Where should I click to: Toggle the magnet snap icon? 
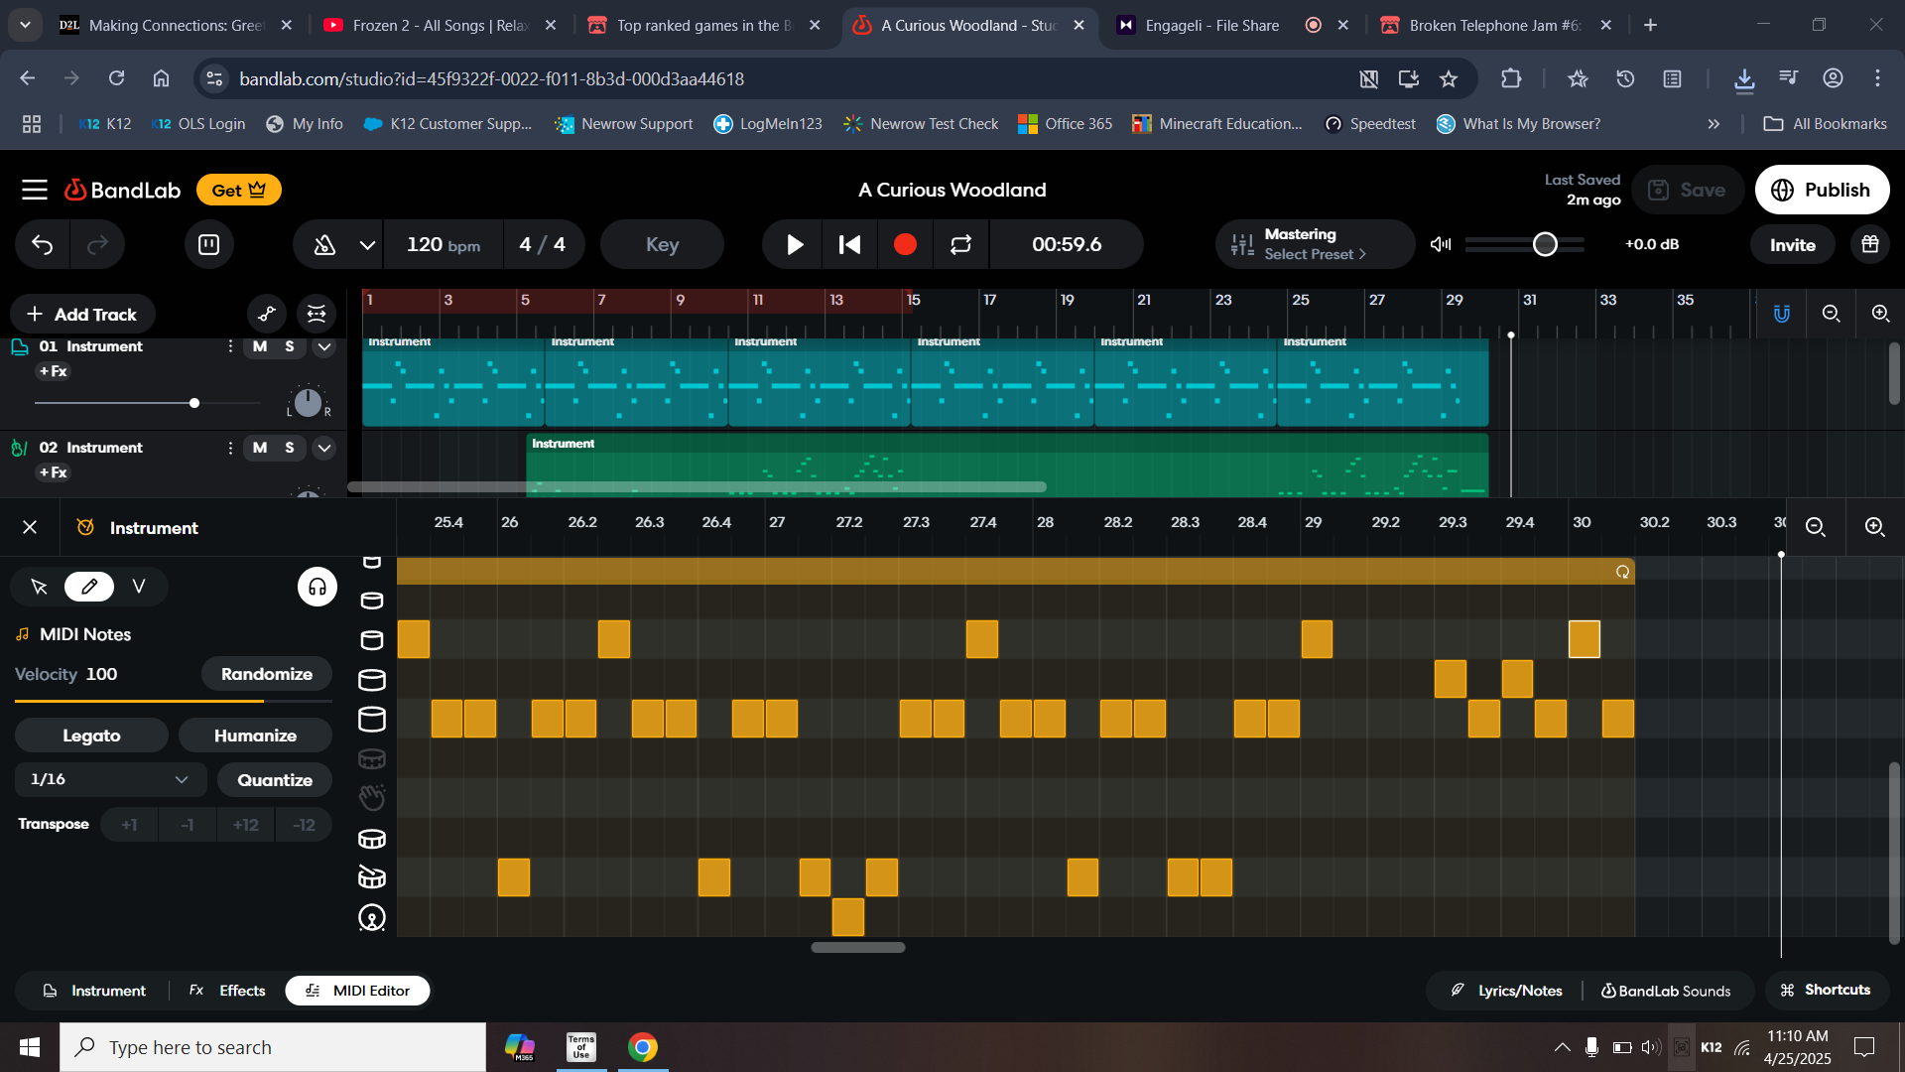(x=1782, y=314)
